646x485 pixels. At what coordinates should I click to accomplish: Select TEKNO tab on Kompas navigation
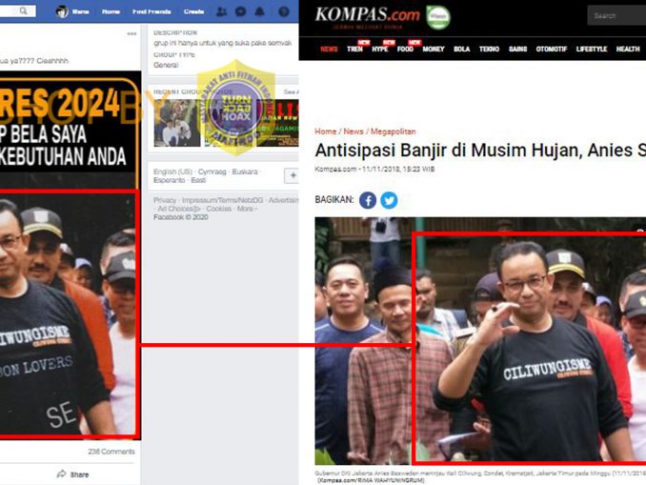pyautogui.click(x=489, y=49)
